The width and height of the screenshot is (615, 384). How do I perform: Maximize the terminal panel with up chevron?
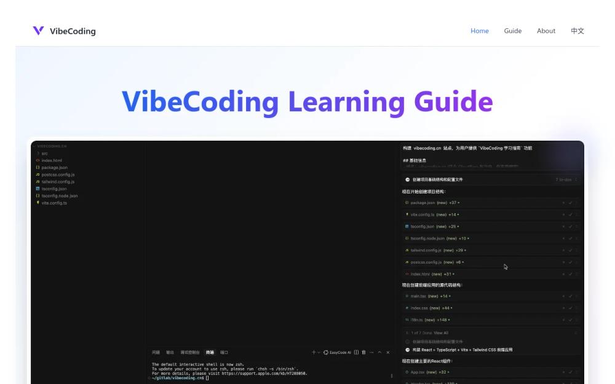tap(379, 352)
